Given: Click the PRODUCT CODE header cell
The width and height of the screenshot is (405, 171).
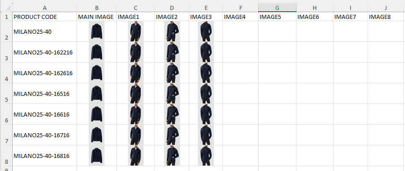Looking at the screenshot, I should coord(45,17).
